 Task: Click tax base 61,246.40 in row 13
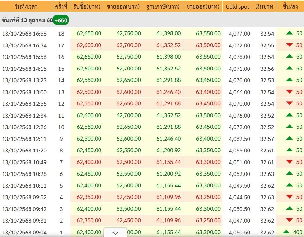point(169,92)
